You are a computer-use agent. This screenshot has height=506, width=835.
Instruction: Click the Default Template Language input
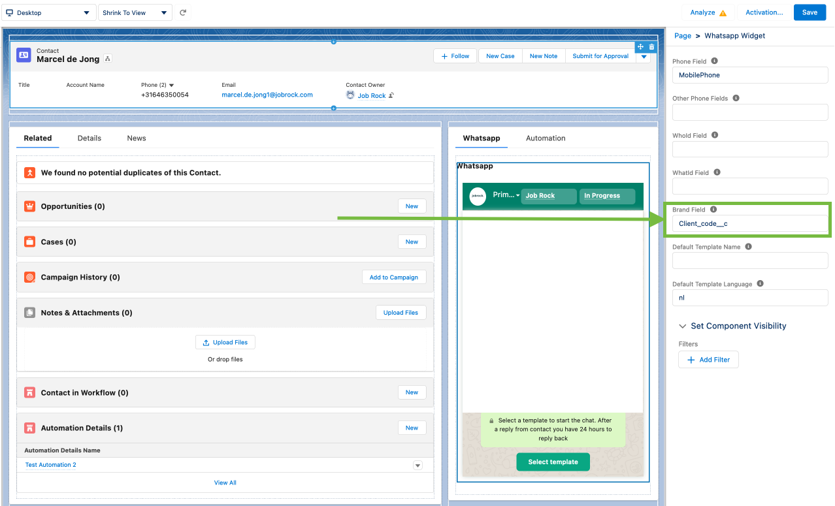[750, 298]
